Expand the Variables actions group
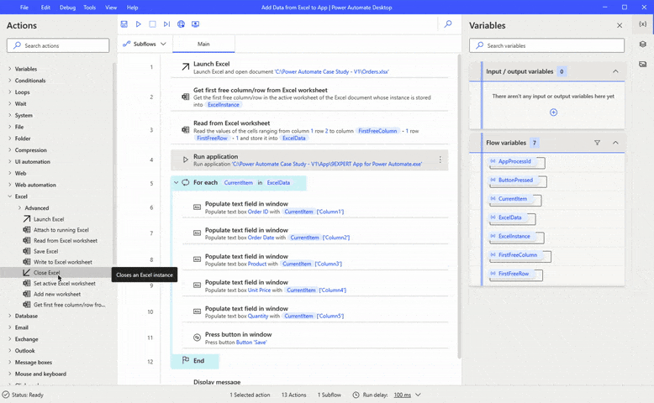The width and height of the screenshot is (654, 403). point(9,69)
